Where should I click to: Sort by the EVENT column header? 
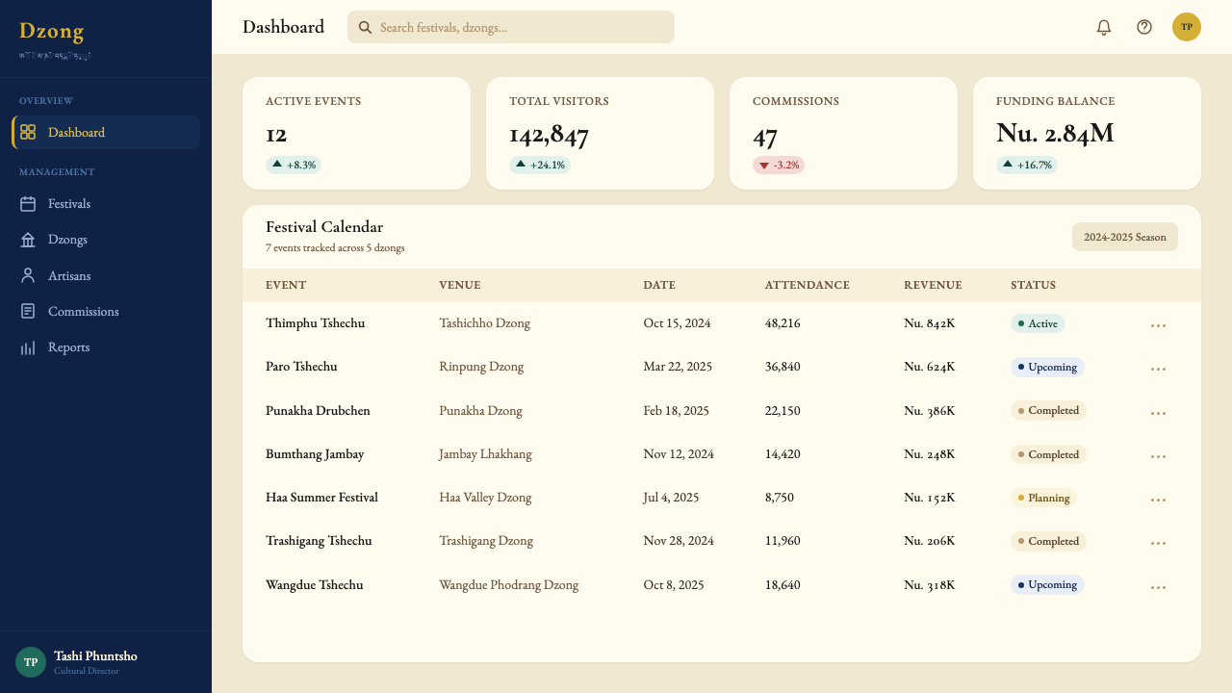tap(286, 285)
